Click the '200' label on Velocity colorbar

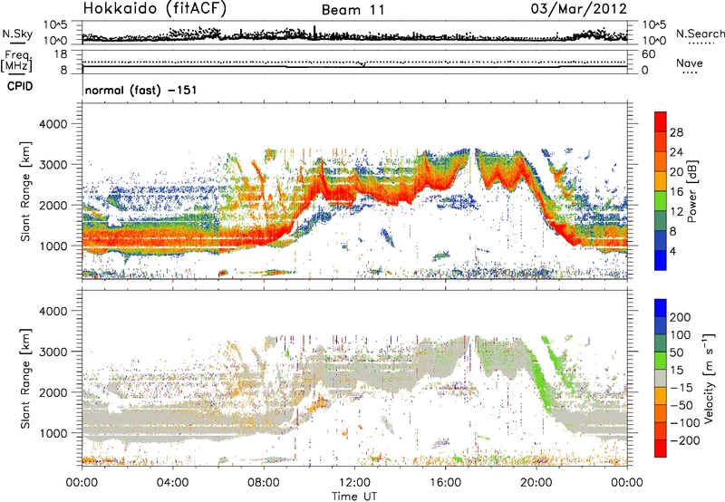click(681, 317)
